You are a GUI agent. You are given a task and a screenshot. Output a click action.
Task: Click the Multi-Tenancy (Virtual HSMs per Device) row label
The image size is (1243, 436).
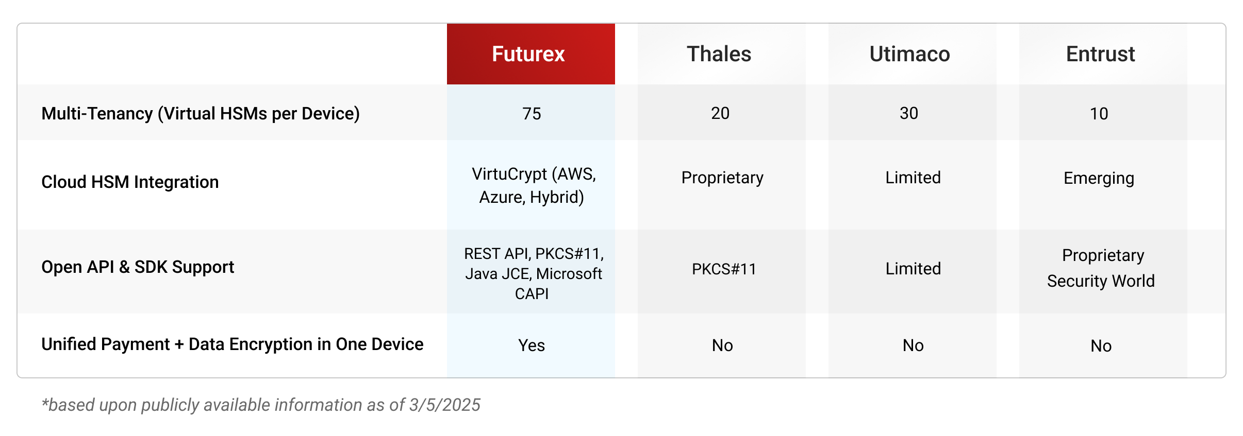(201, 113)
